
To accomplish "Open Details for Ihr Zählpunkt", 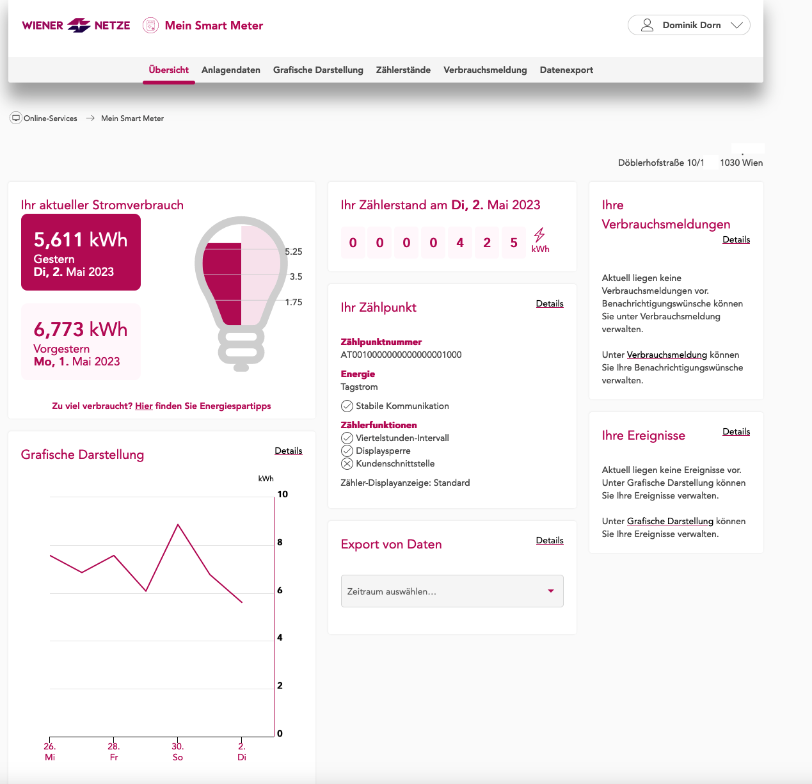I will coord(550,303).
